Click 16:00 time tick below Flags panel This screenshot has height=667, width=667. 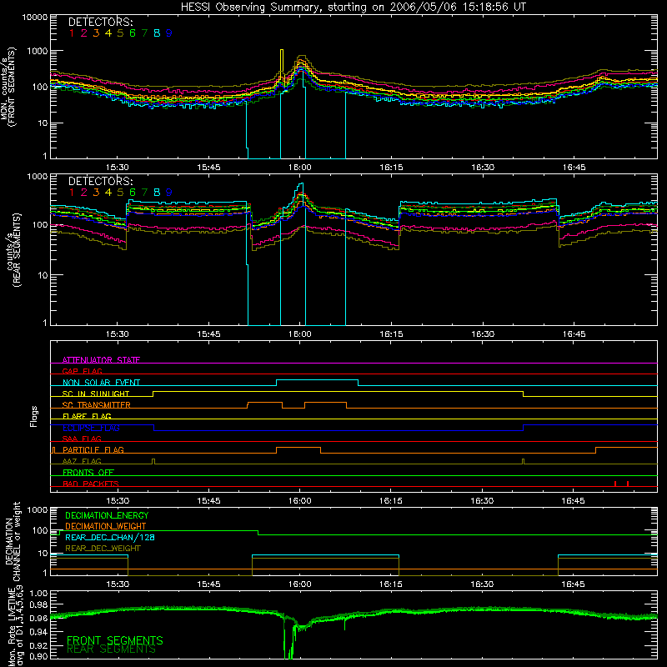300,501
